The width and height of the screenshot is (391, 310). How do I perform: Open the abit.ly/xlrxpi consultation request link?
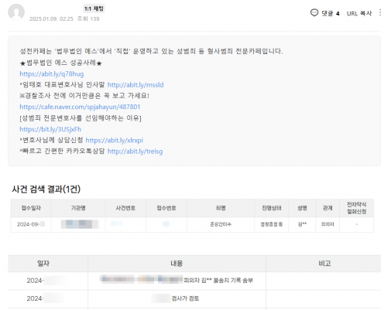point(114,140)
